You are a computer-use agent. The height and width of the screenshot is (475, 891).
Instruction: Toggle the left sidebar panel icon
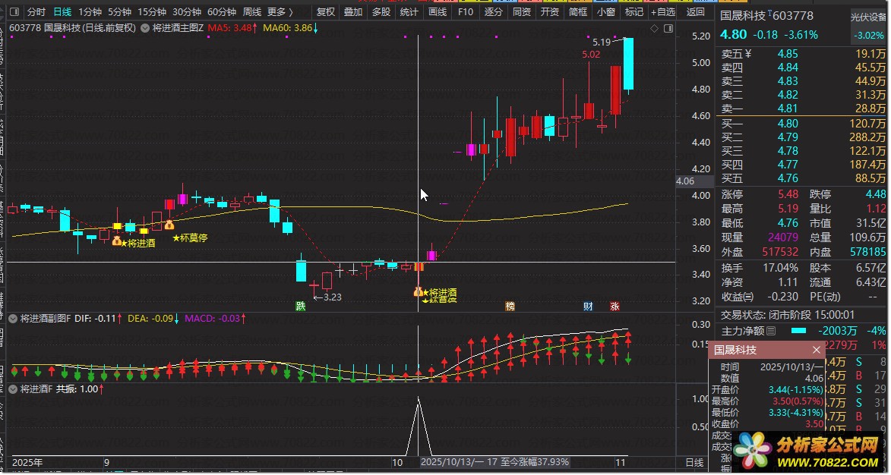tap(14, 11)
